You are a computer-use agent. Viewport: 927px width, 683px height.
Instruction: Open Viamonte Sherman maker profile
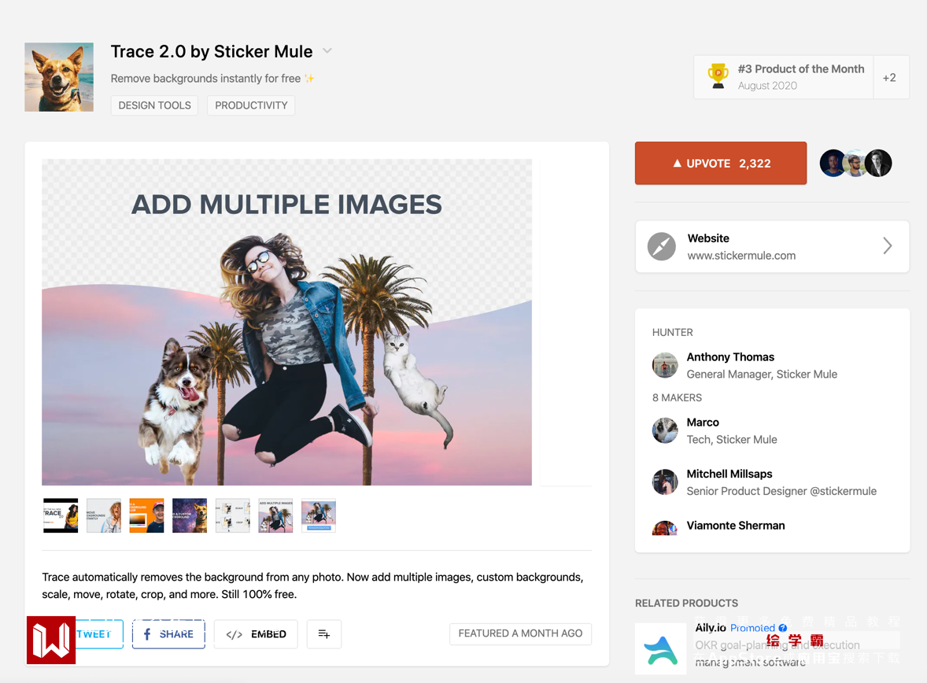click(x=736, y=526)
